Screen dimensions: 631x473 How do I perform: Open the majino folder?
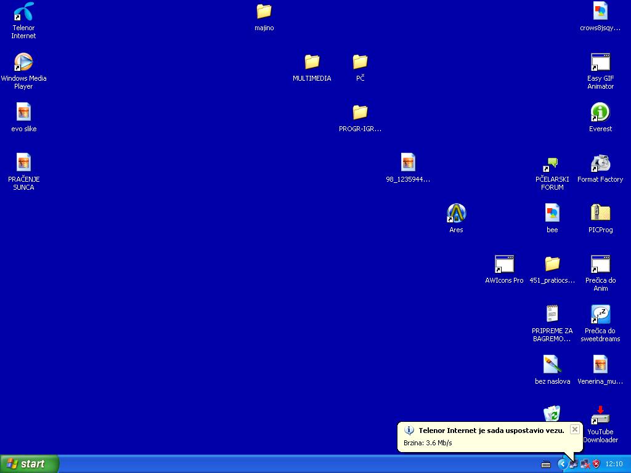pyautogui.click(x=264, y=12)
